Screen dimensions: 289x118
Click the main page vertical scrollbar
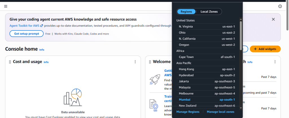[x=287, y=16]
